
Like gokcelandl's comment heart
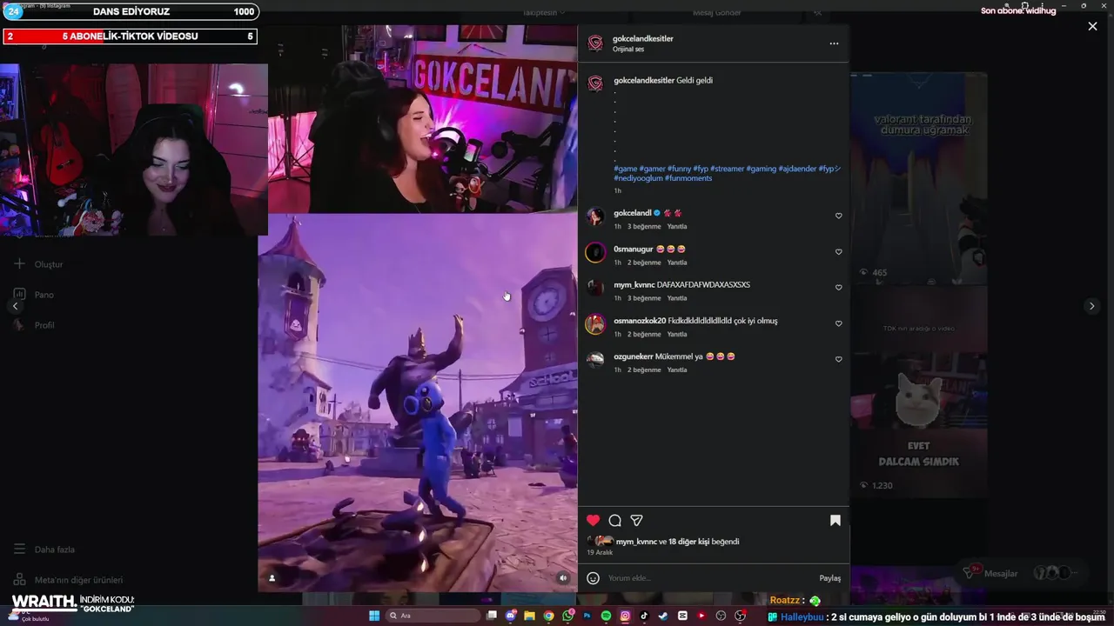[838, 216]
